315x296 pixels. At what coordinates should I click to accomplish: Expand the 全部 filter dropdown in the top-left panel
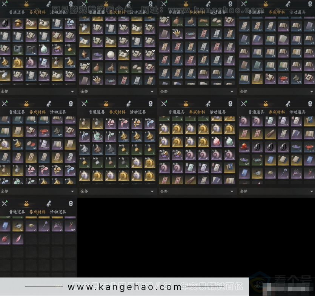[72, 91]
